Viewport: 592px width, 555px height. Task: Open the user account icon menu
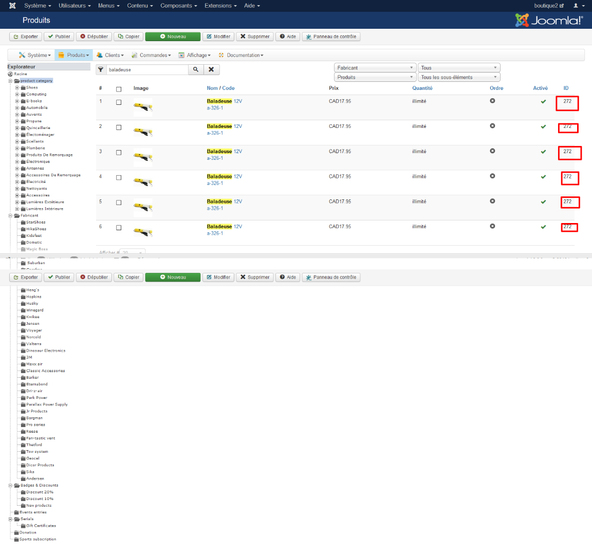579,6
